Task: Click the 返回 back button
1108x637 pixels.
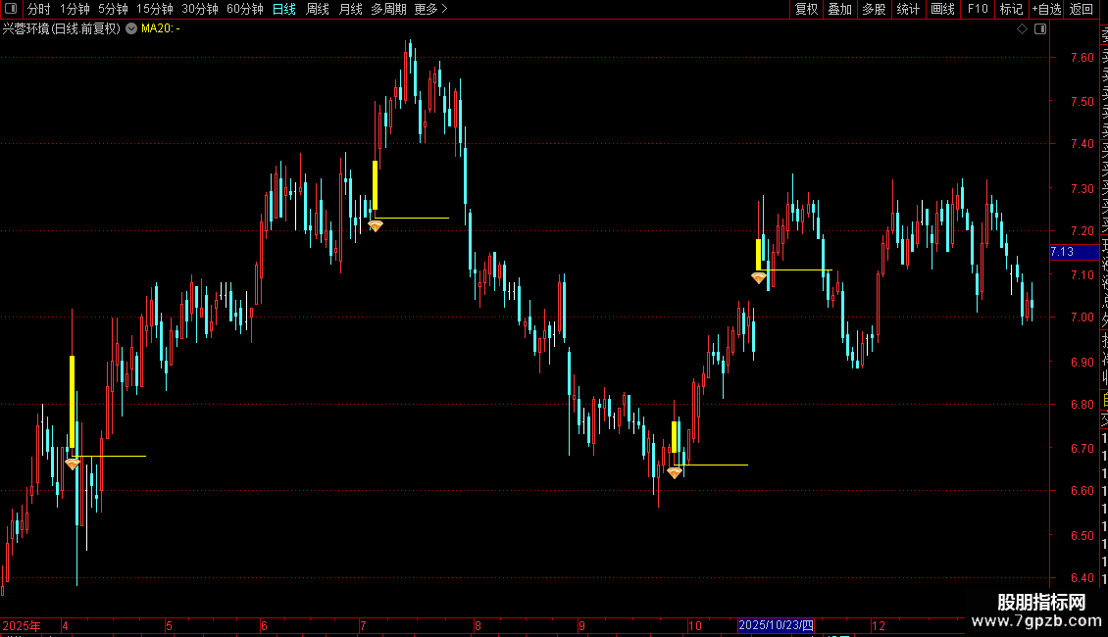Action: [1082, 9]
